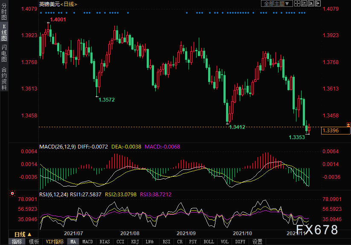
Task: Switch to the 模板 tab at bottom
Action: tap(34, 242)
